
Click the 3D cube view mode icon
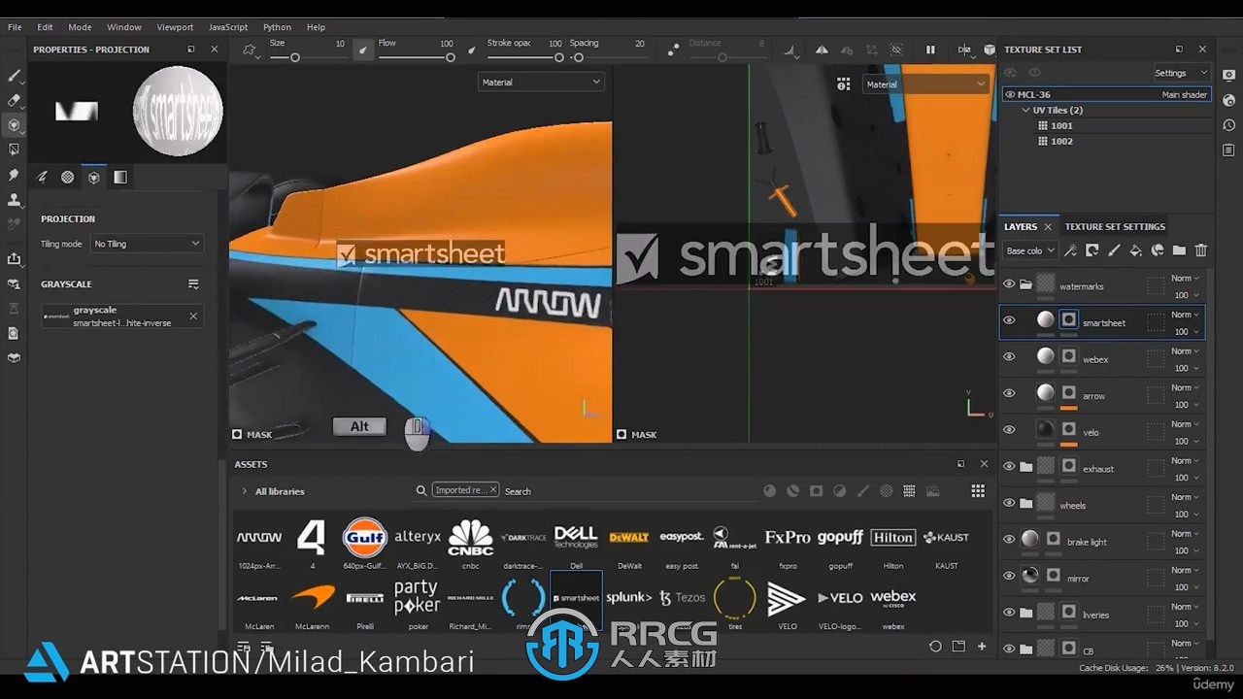[x=989, y=50]
